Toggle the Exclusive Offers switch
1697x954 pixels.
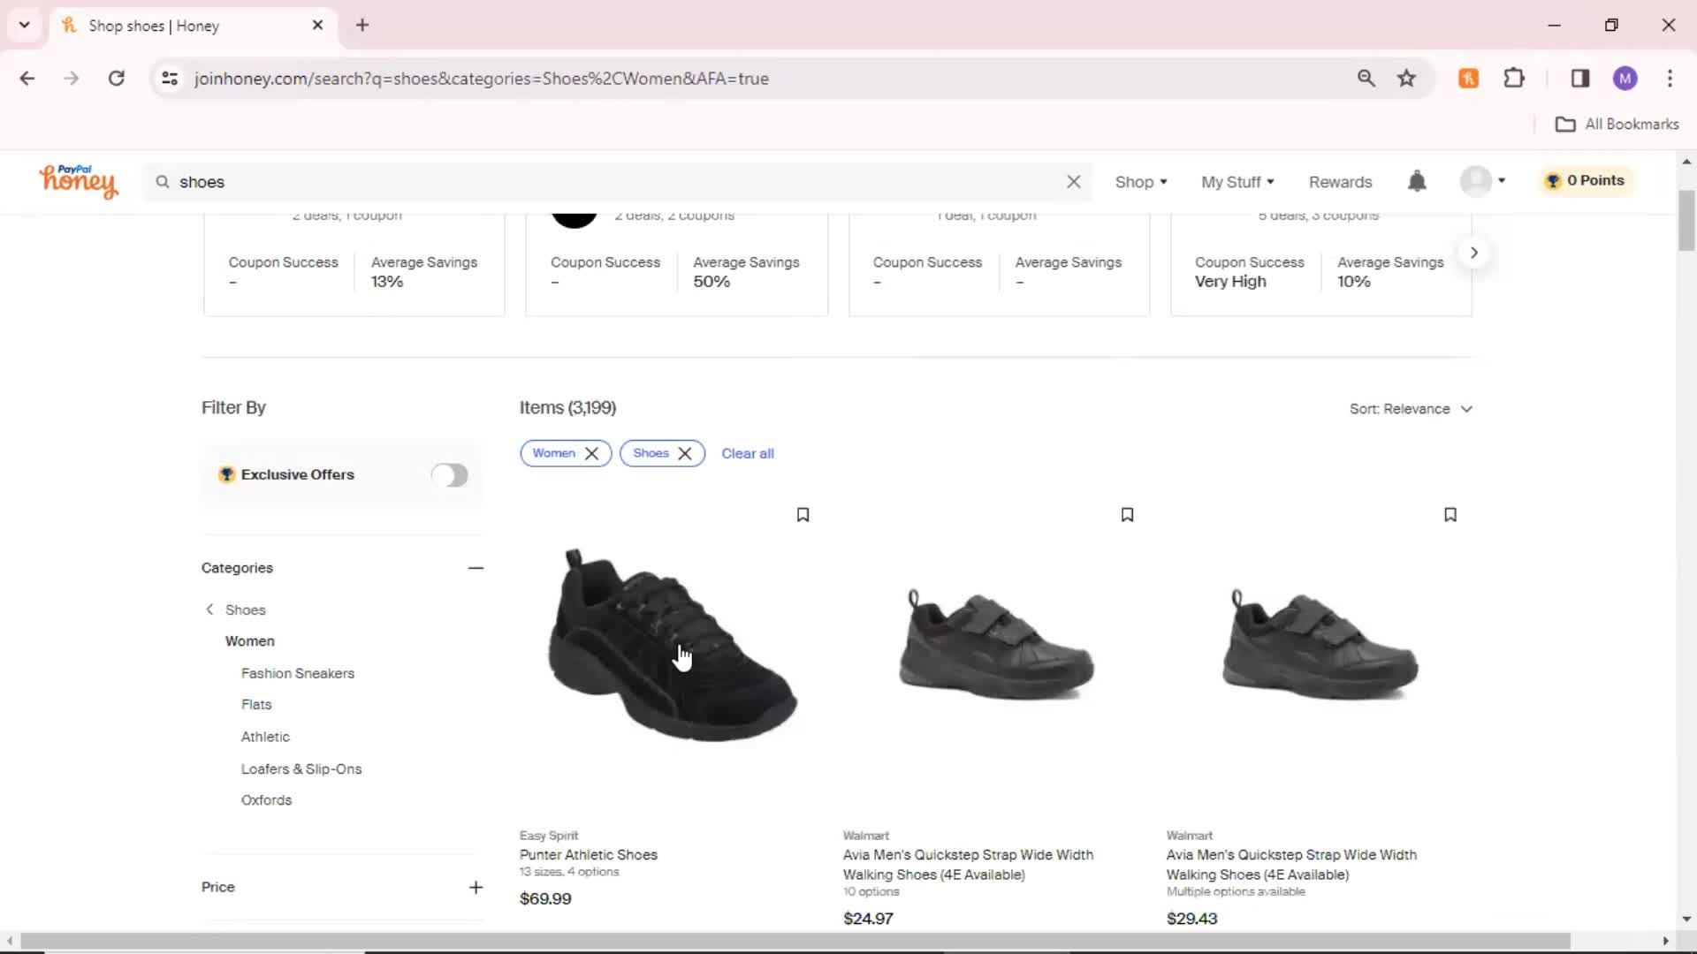click(450, 474)
